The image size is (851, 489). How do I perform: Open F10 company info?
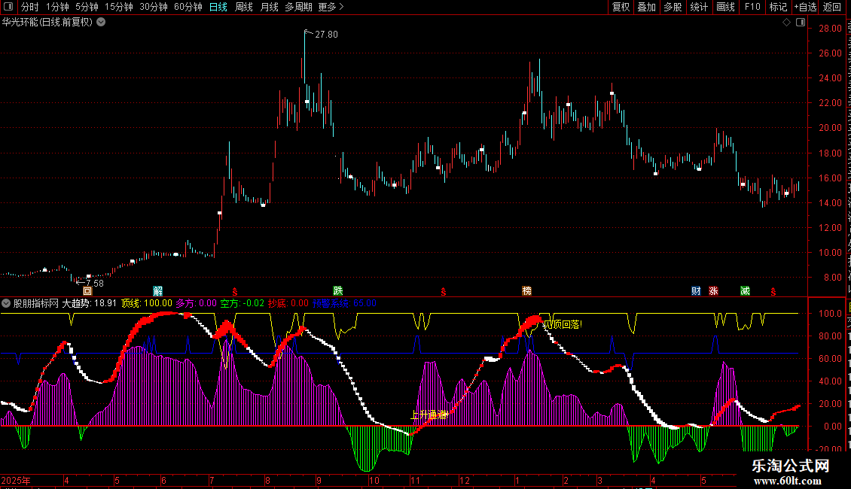click(x=752, y=7)
